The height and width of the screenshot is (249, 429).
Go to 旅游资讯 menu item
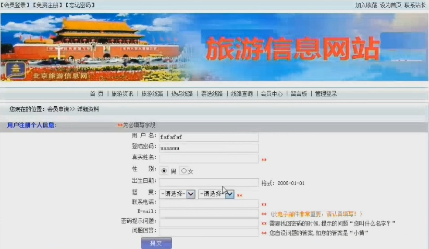122,94
